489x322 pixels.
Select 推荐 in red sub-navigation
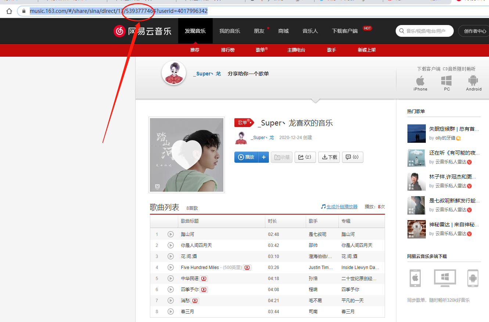tap(195, 50)
